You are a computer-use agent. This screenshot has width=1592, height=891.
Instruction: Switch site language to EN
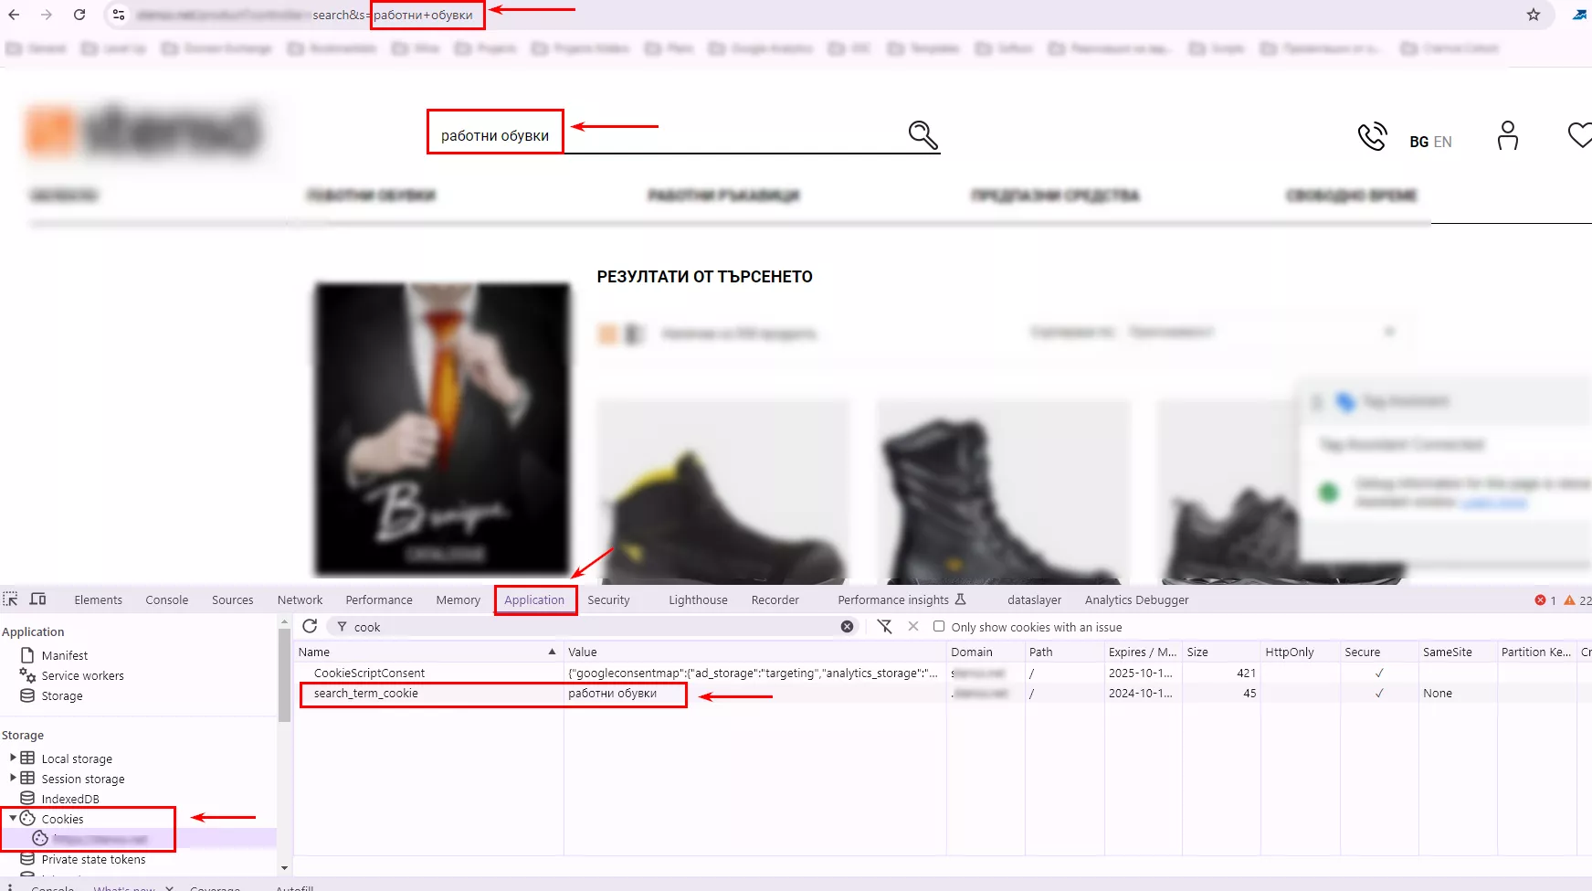click(1443, 142)
